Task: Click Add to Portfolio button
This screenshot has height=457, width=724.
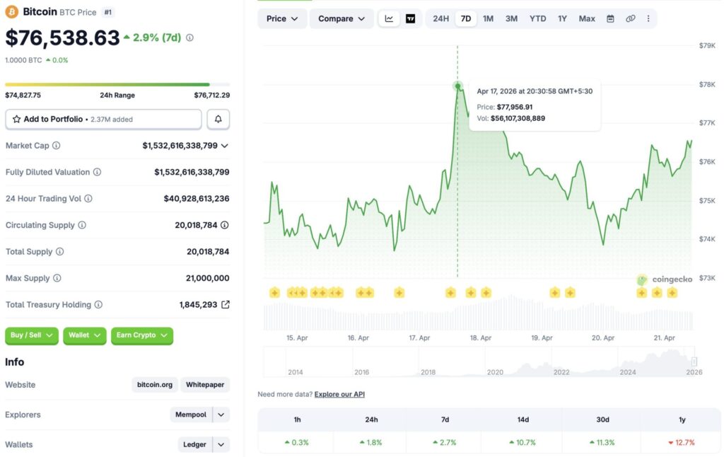Action: pos(103,120)
